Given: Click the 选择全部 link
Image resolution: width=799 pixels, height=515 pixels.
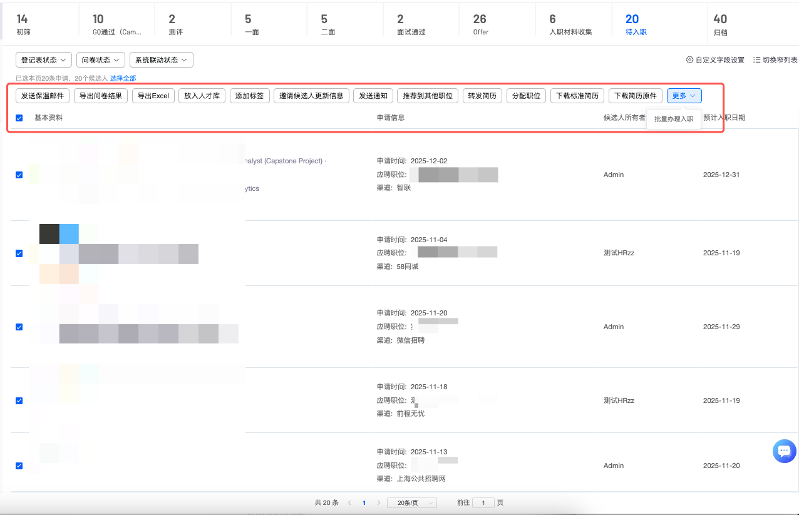Looking at the screenshot, I should [x=123, y=78].
